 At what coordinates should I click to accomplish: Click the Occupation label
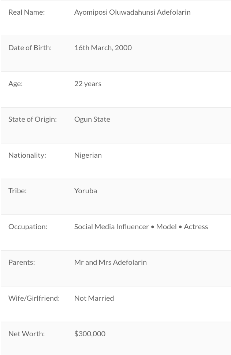coord(28,227)
